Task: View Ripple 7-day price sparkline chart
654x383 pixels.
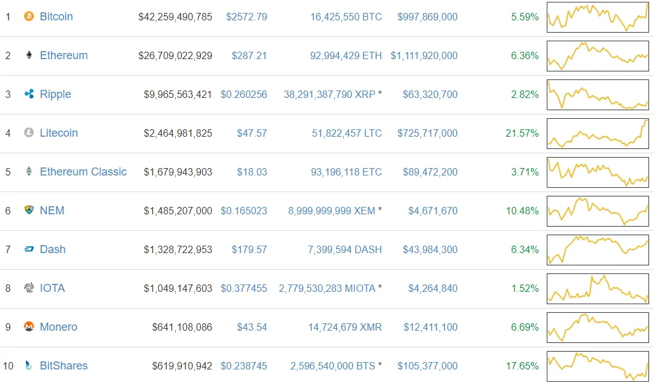Action: click(x=598, y=95)
